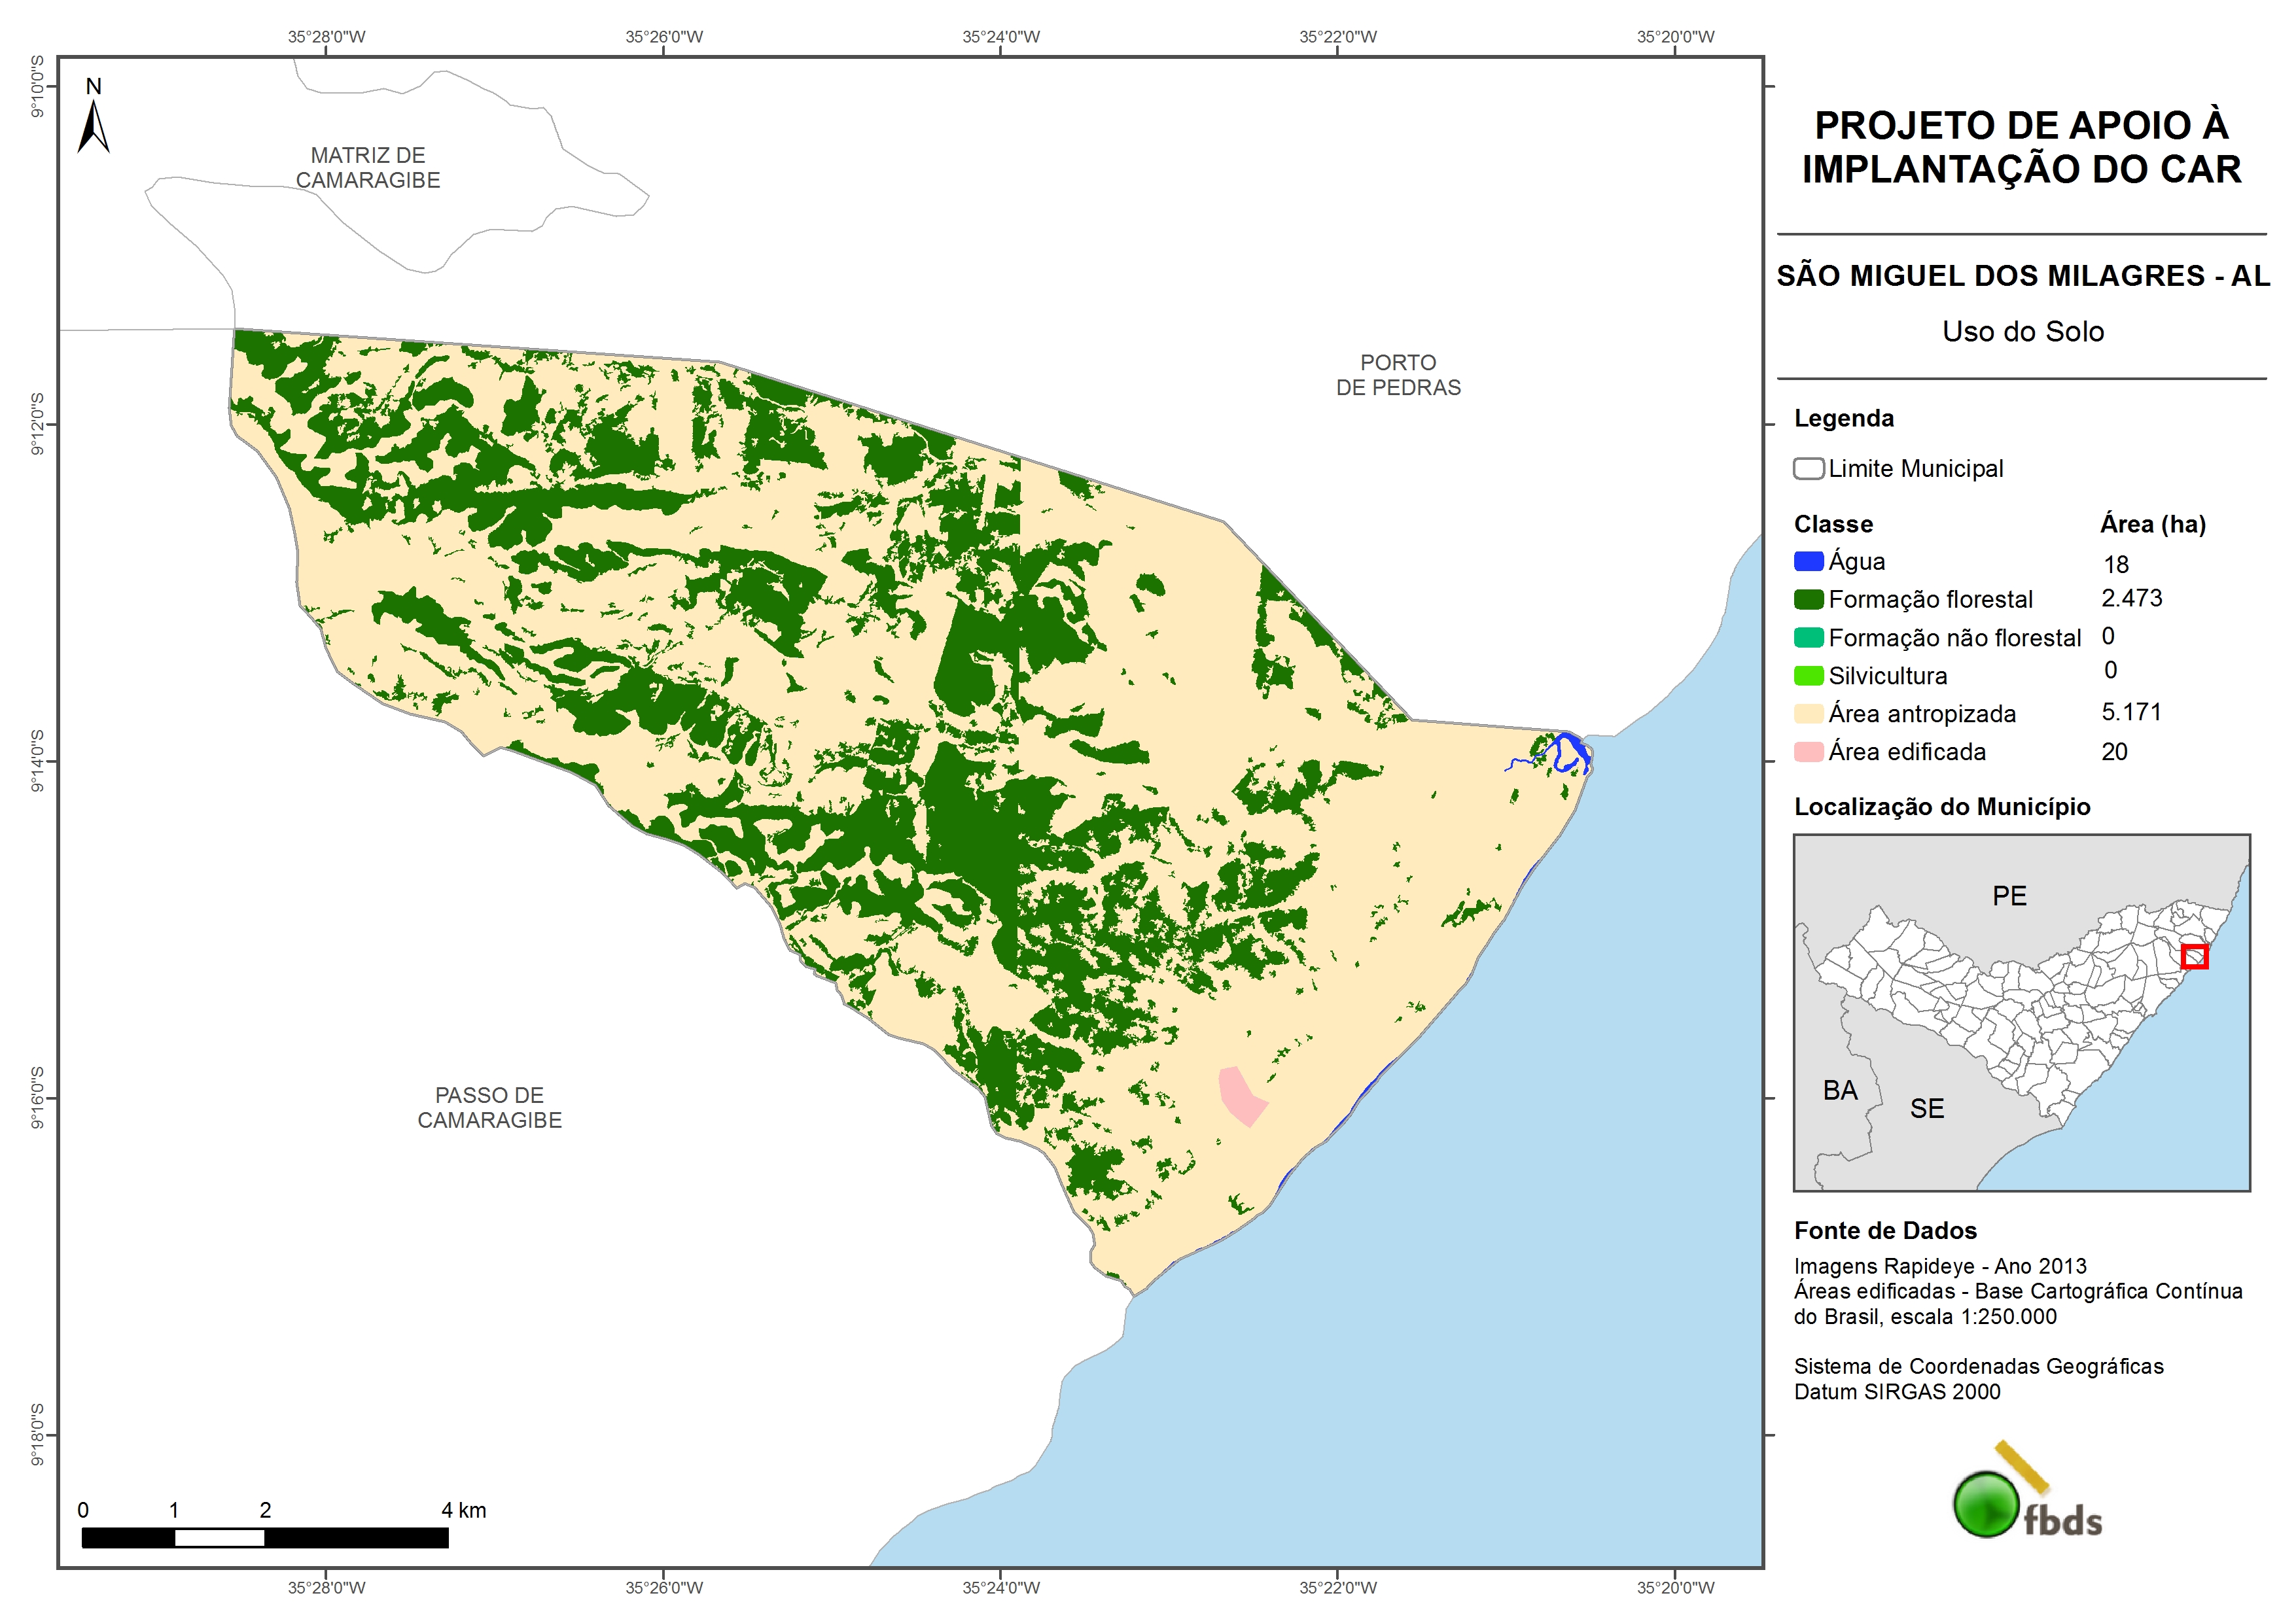Screen dimensions: 2296x1623
Task: Click the MATRIZ DE CAMARAGIBE label
Action: [x=368, y=168]
